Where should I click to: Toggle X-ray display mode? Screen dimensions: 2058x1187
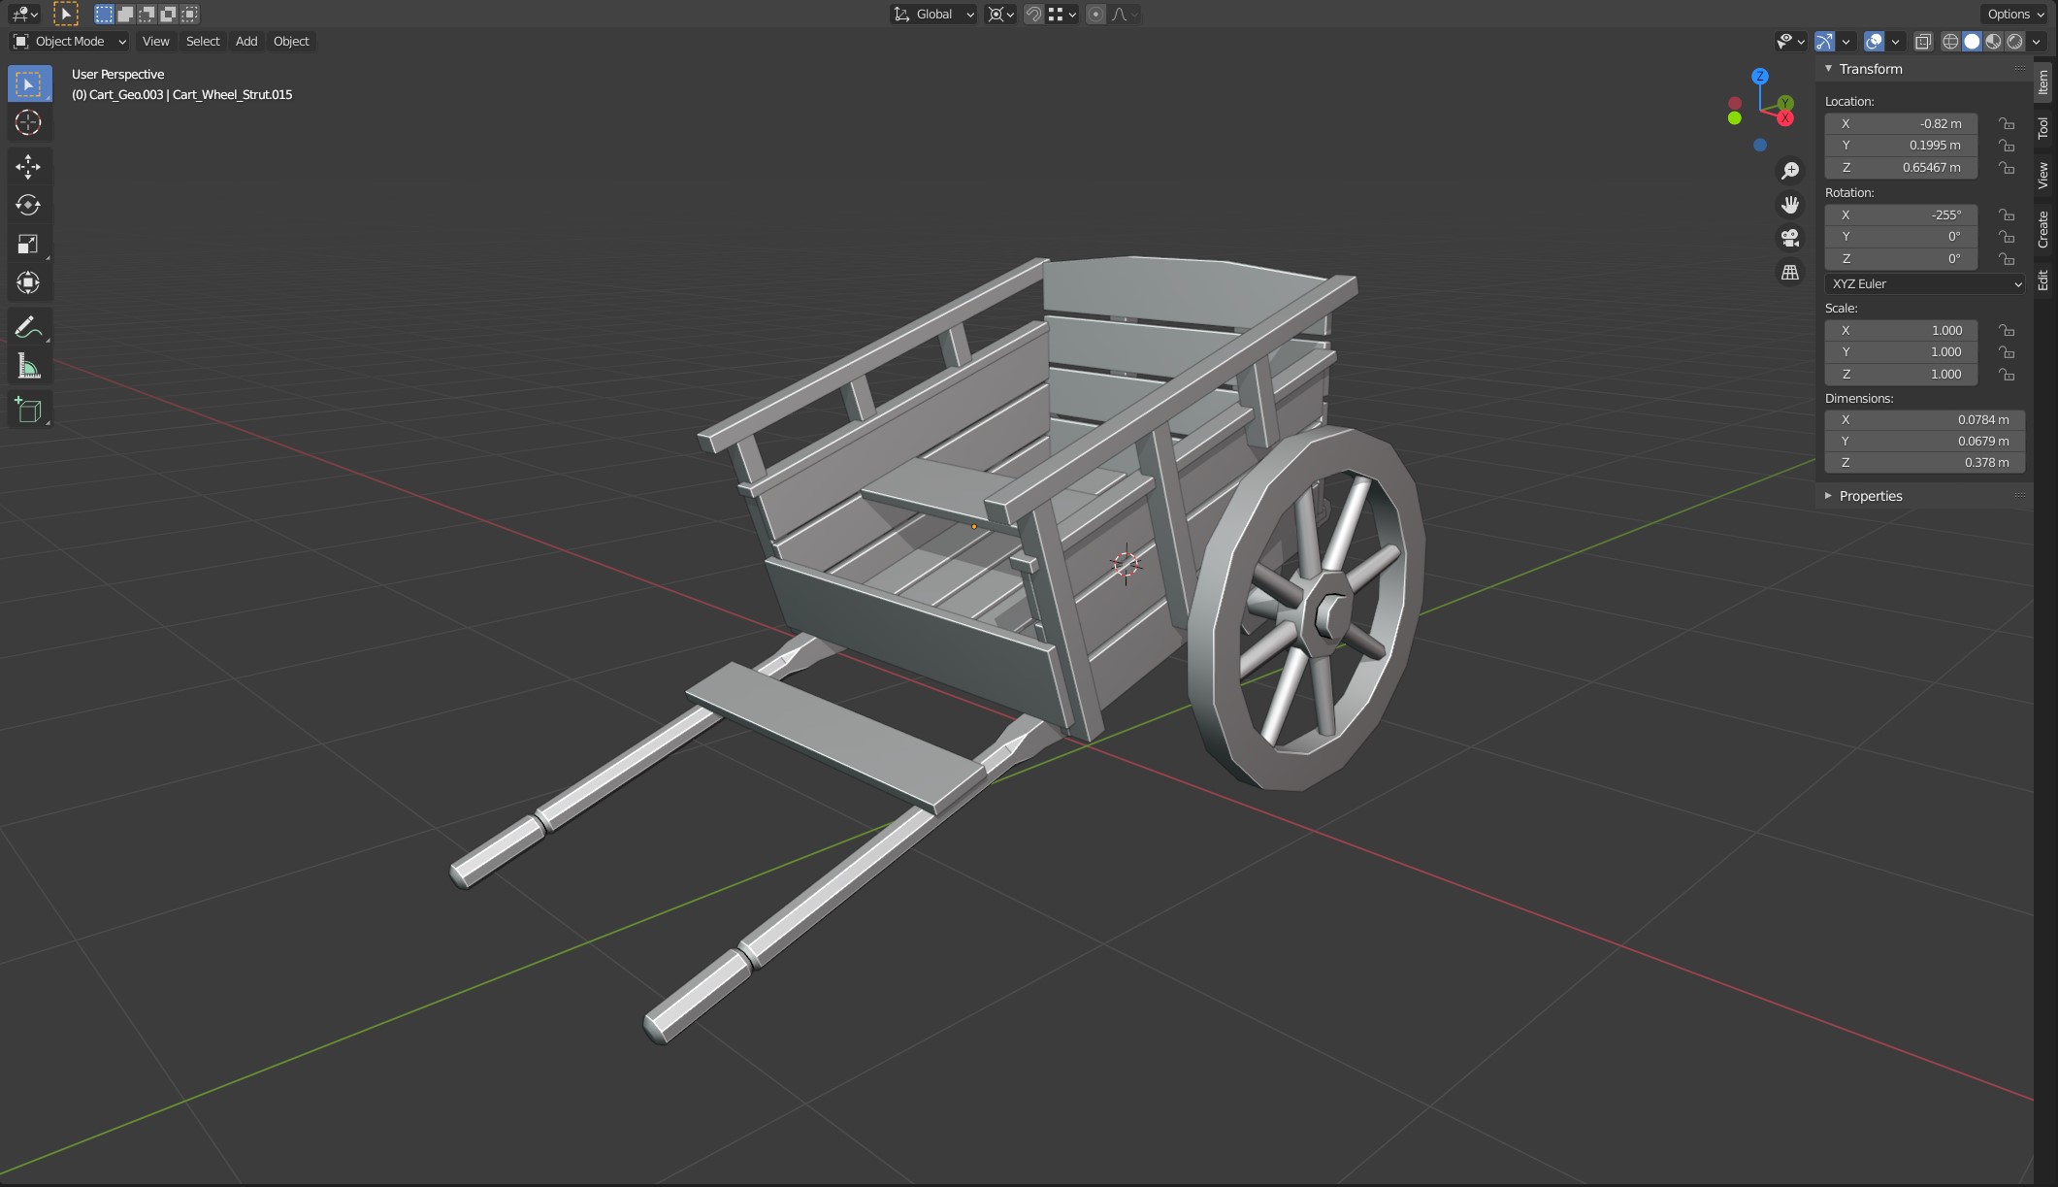[x=1922, y=42]
